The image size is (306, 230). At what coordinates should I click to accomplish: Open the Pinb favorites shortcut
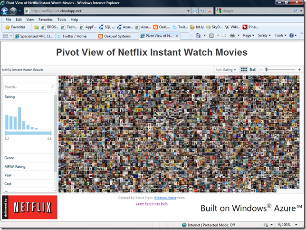pos(250,27)
